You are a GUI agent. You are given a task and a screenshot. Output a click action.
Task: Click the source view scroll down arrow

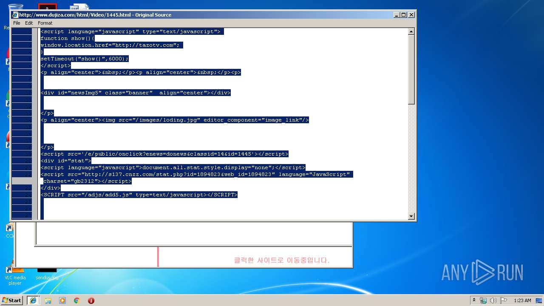(x=411, y=216)
